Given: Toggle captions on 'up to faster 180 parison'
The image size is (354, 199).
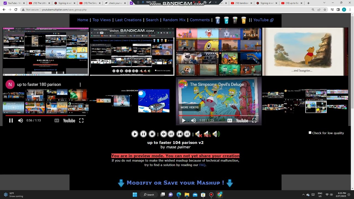Looking at the screenshot, I should (x=57, y=121).
